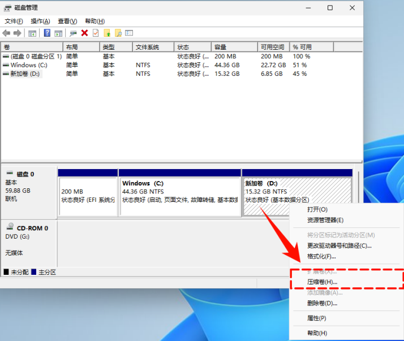Sort by the 布局 column header
Image resolution: width=404 pixels, height=341 pixels.
click(x=81, y=47)
